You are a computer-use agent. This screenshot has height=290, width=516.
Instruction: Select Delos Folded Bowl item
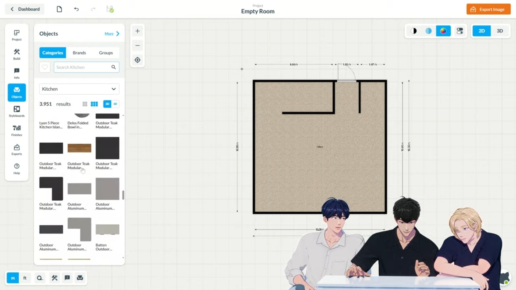[78, 125]
